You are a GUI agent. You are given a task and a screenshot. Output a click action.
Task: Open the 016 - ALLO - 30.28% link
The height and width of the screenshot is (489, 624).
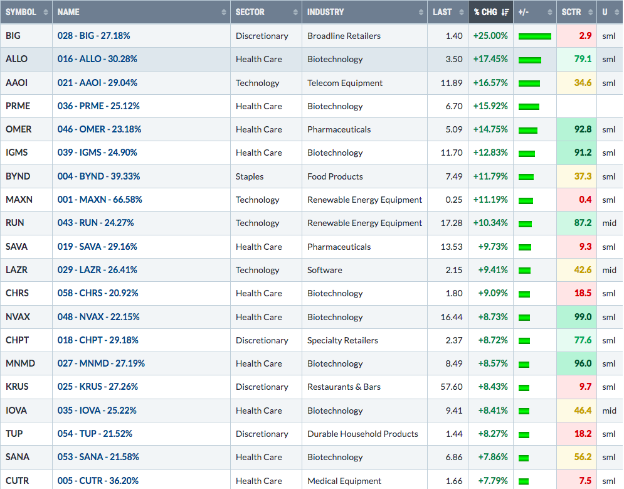97,59
